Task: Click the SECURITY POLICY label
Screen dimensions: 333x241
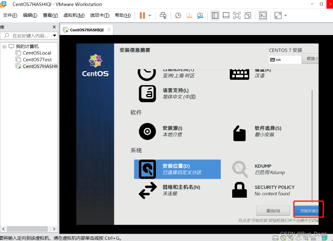Action: (275, 187)
